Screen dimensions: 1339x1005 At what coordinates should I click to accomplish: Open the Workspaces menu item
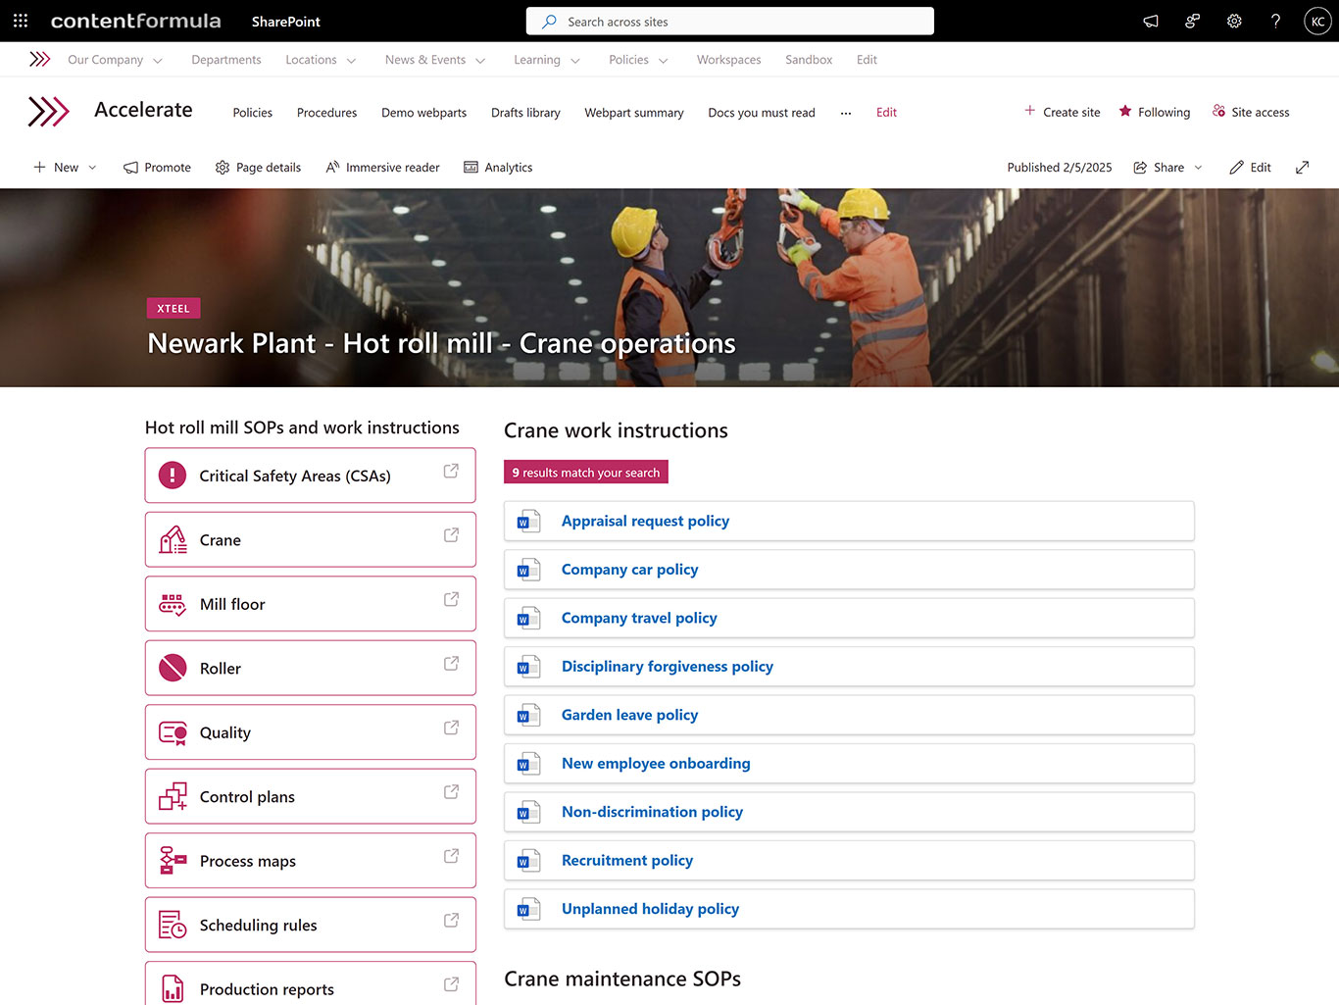(x=728, y=60)
